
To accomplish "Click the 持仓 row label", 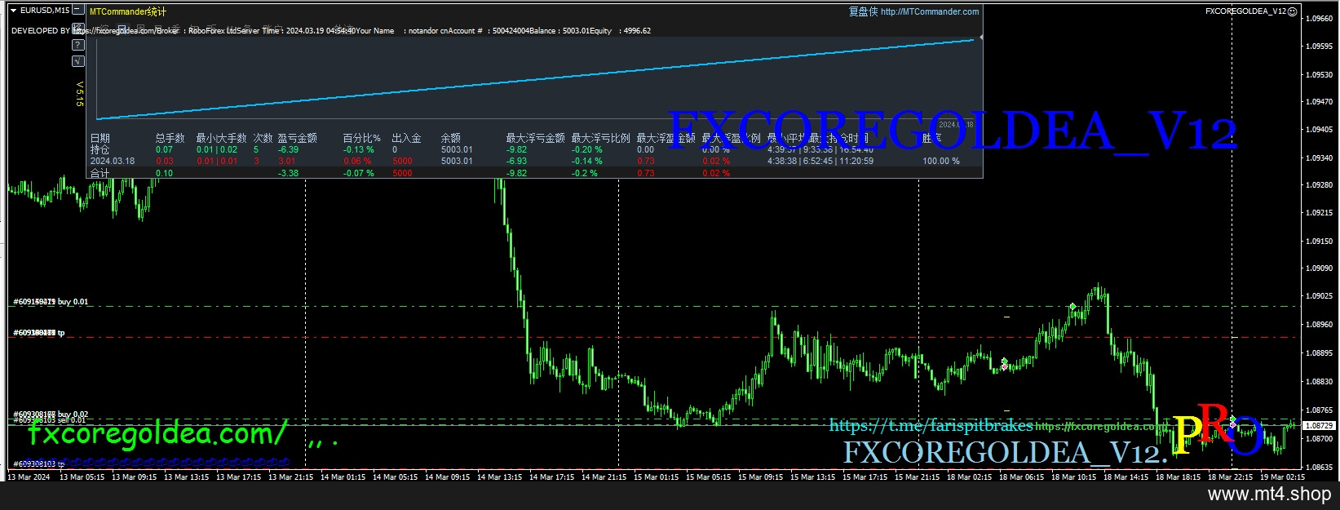I will pos(100,149).
